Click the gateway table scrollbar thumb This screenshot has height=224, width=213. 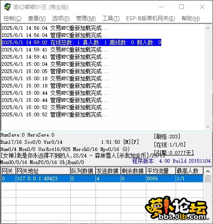click(x=208, y=179)
